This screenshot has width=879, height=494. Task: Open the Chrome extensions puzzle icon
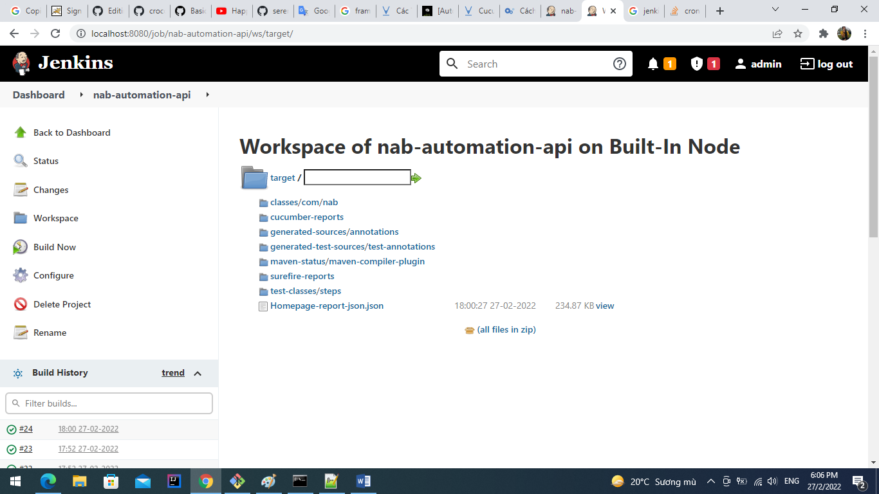point(823,33)
